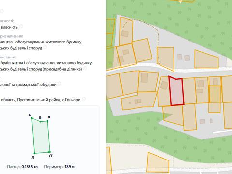The image size is (232, 174).
Task: Select the parcel immediately right of the red parcel
Action: click(190, 91)
